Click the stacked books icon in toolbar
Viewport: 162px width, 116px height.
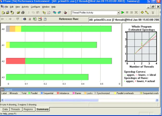click(x=65, y=13)
